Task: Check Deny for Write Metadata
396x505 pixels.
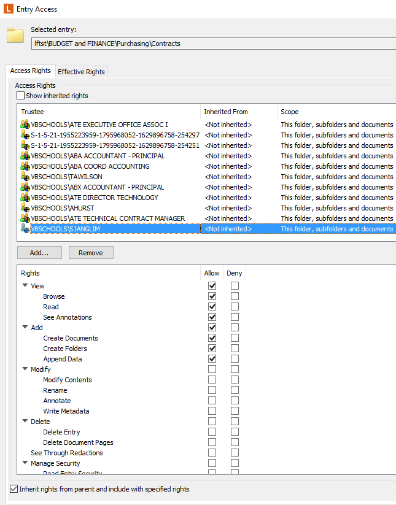Action: coord(235,411)
